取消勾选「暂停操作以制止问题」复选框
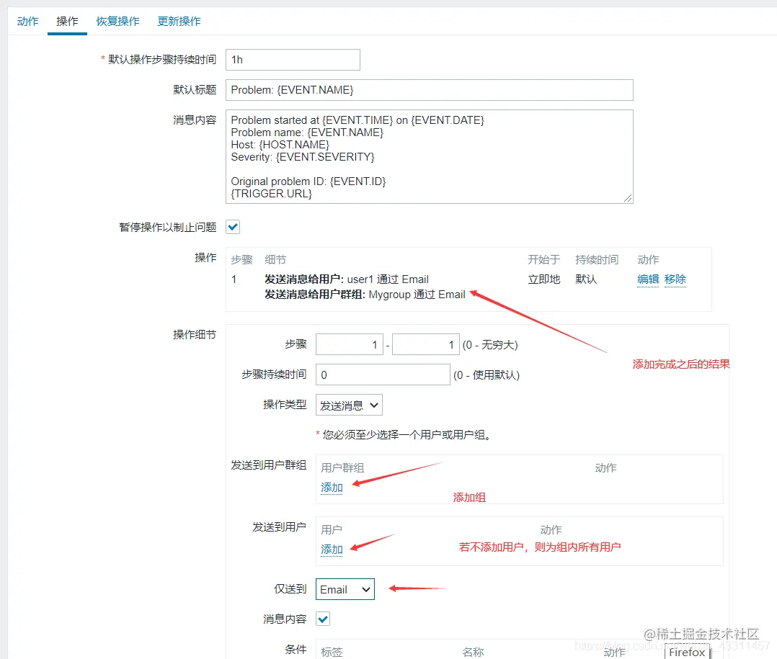777x659 pixels. click(232, 226)
